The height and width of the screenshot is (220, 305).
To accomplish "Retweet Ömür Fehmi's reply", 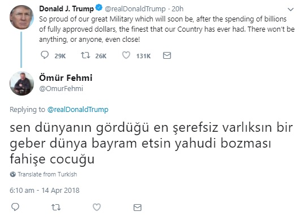I will click(56, 208).
